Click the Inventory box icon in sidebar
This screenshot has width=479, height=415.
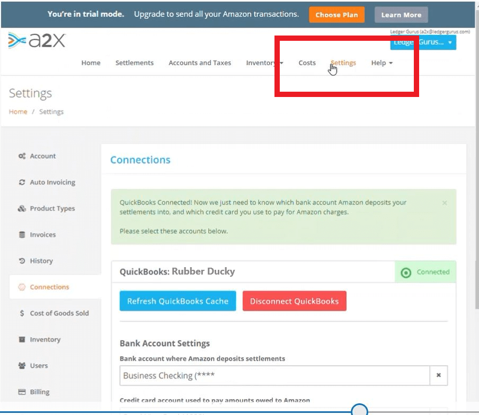[22, 340]
